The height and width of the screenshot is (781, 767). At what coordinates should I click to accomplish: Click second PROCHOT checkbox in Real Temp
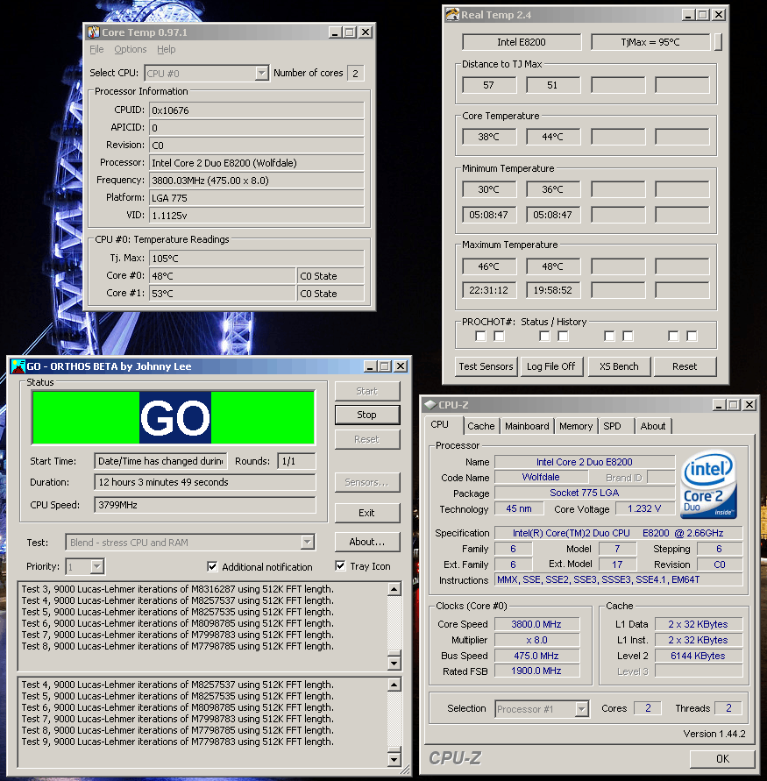(499, 337)
